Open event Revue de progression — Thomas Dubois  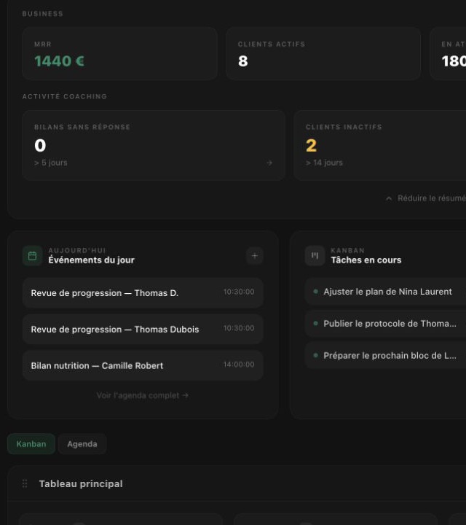point(143,329)
